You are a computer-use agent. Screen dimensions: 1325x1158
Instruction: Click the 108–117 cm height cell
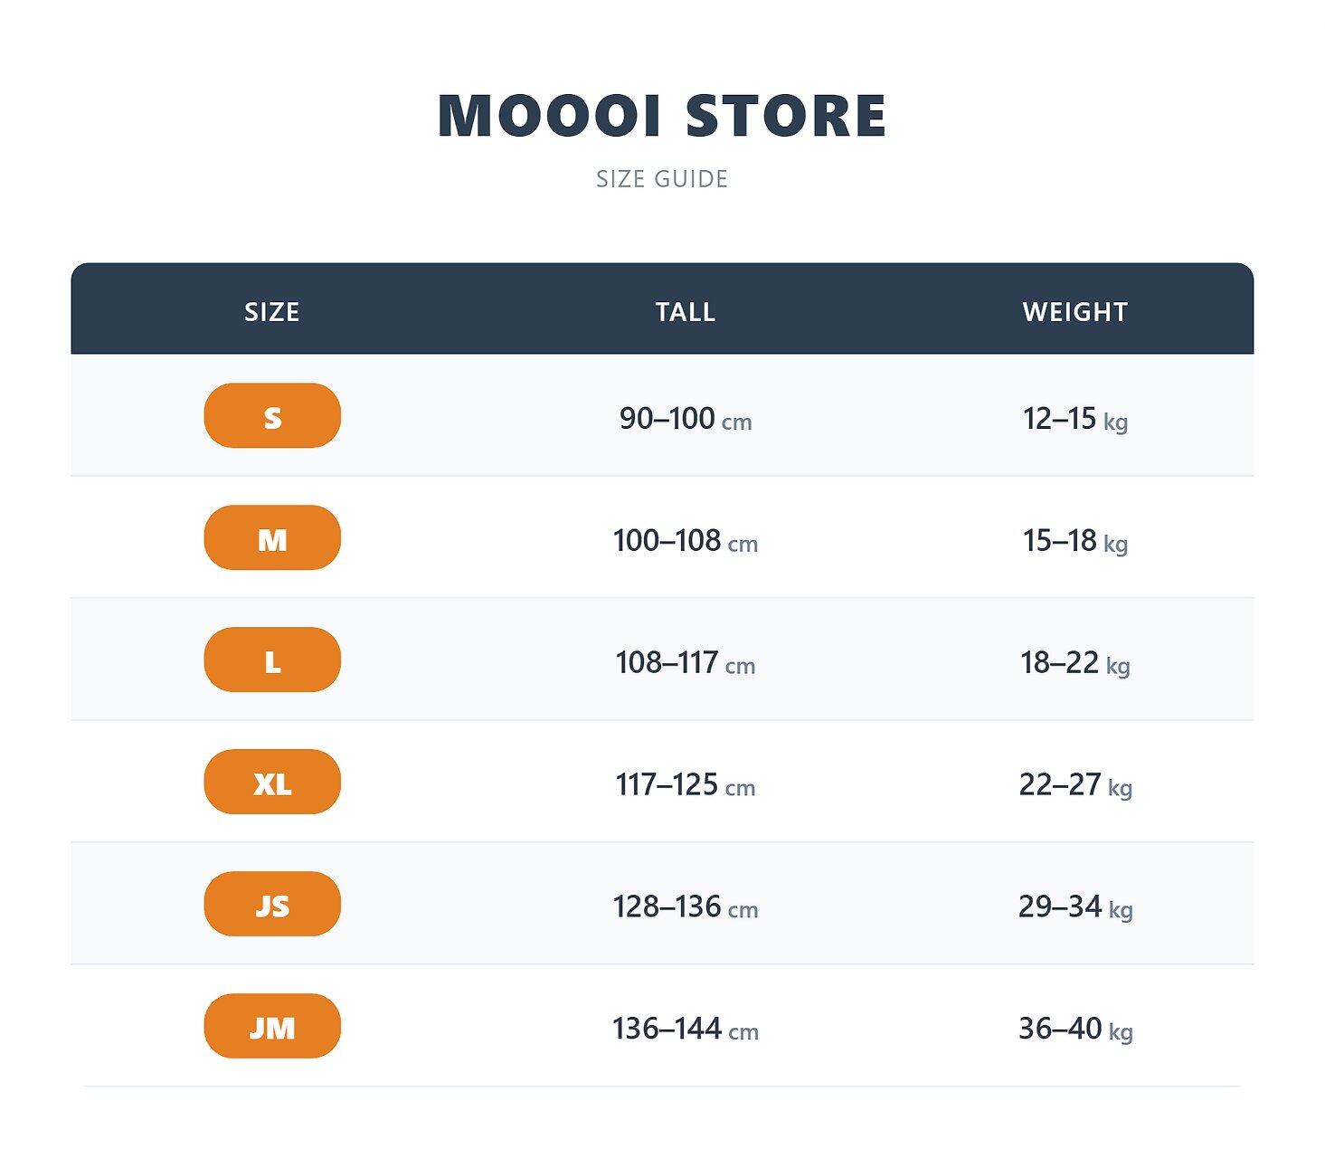[686, 663]
